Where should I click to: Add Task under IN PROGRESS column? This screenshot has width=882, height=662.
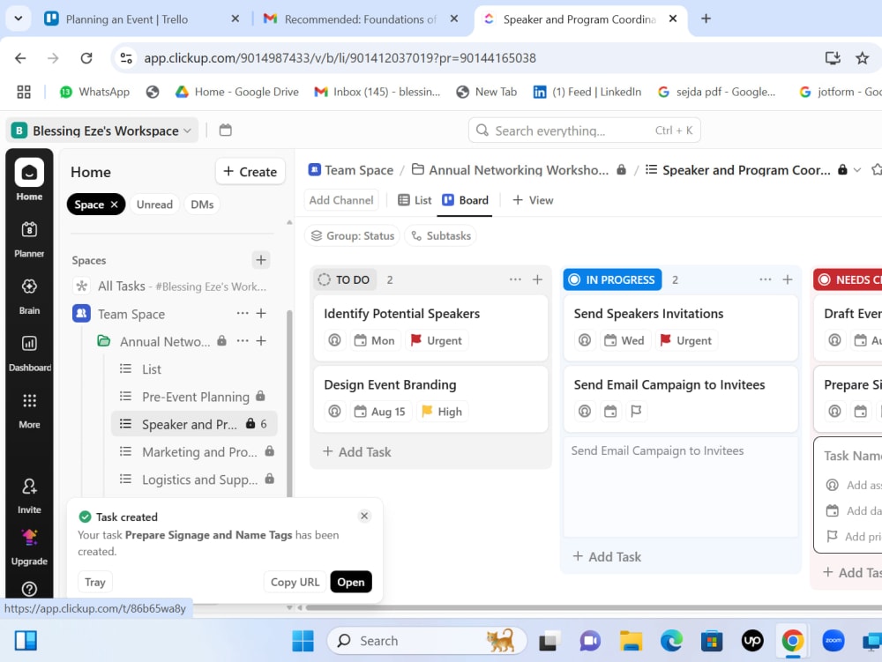tap(607, 557)
